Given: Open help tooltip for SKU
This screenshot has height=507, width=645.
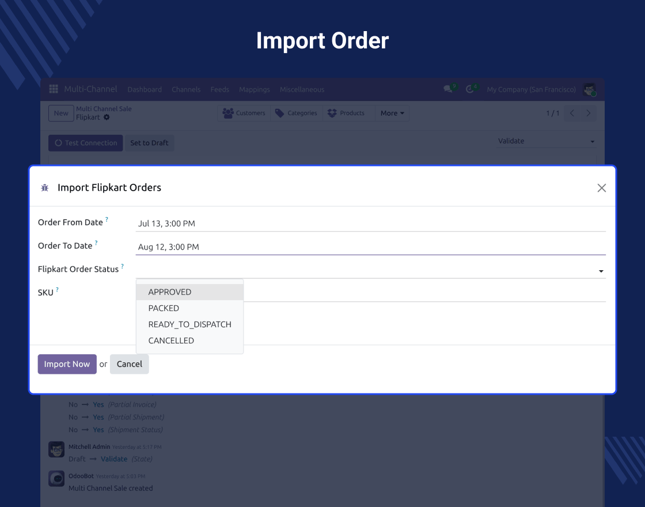Looking at the screenshot, I should 57,290.
